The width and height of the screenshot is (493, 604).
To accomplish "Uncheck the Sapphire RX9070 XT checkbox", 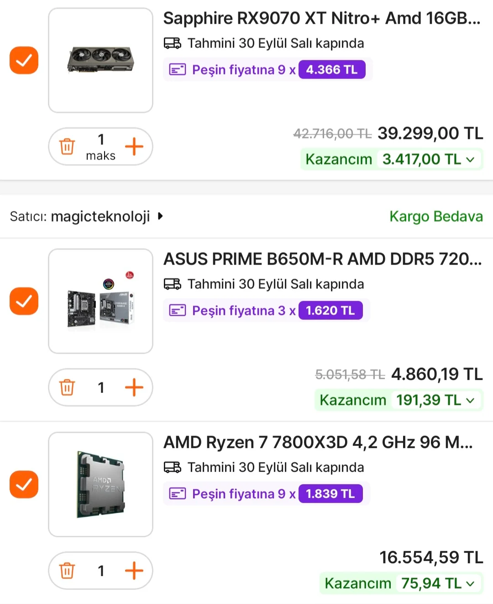I will click(x=24, y=60).
